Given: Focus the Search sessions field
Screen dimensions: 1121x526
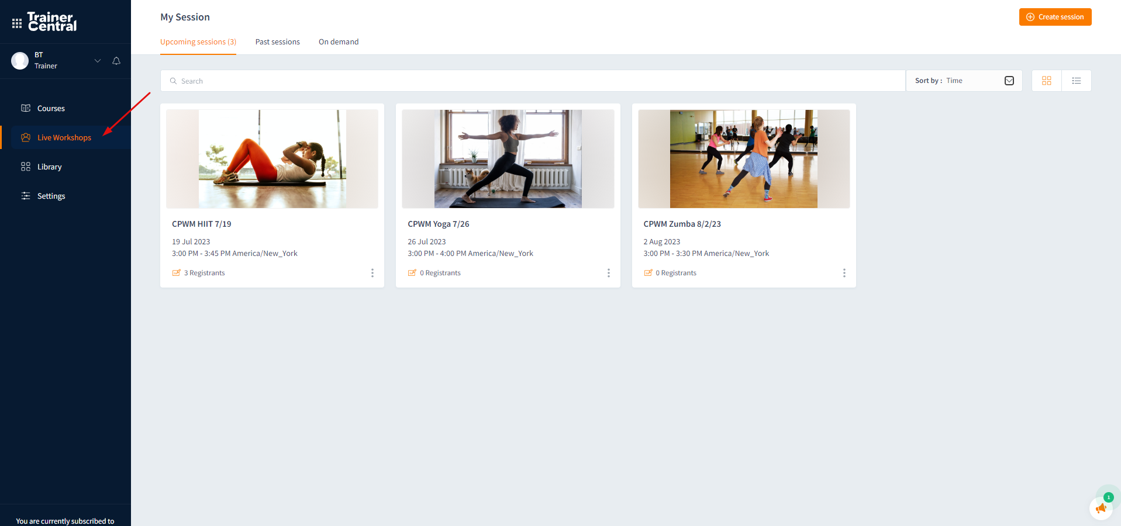Looking at the screenshot, I should tap(533, 81).
